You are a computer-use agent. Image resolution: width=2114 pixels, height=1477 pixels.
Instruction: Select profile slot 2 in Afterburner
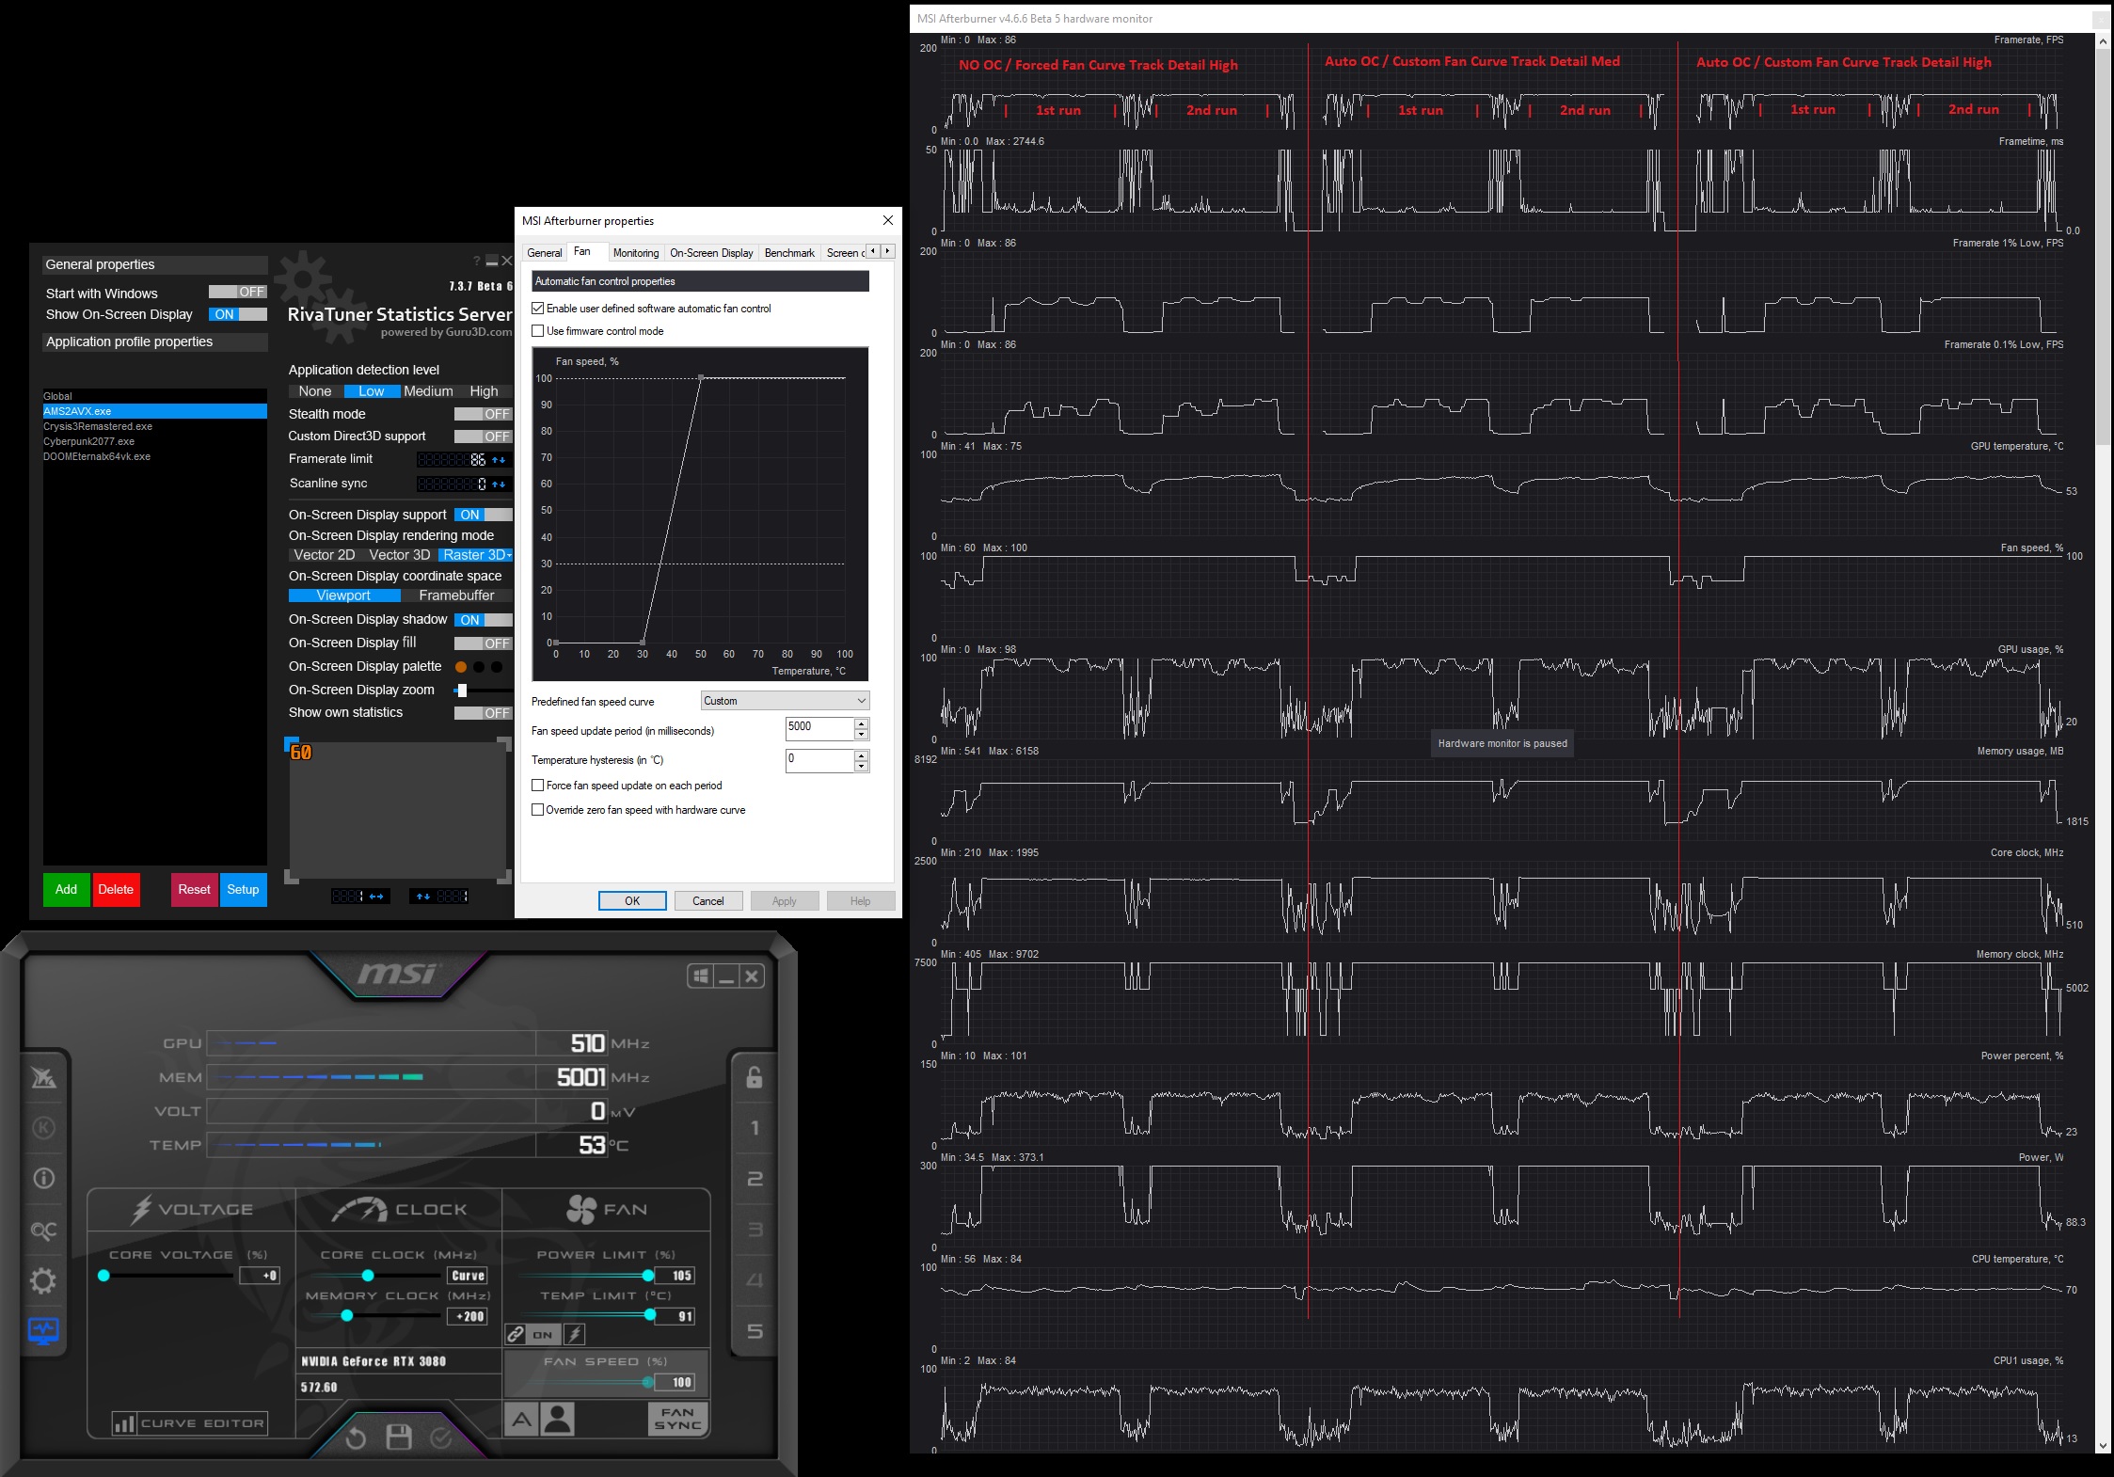755,1179
